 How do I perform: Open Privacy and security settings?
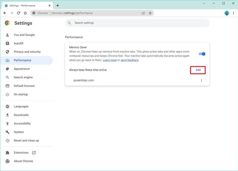click(27, 52)
